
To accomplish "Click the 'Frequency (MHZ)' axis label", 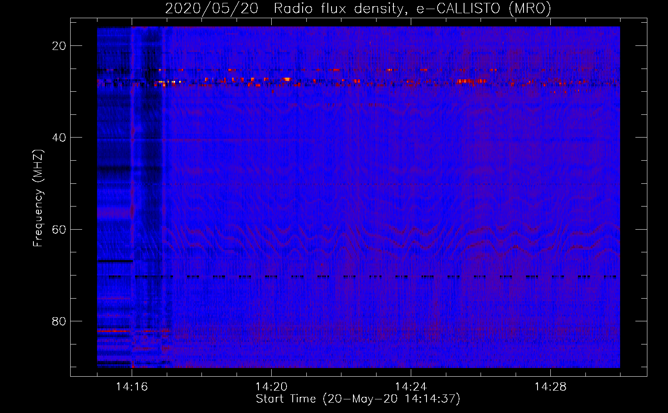I will (38, 198).
